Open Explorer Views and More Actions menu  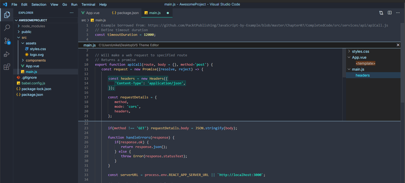coord(72,13)
